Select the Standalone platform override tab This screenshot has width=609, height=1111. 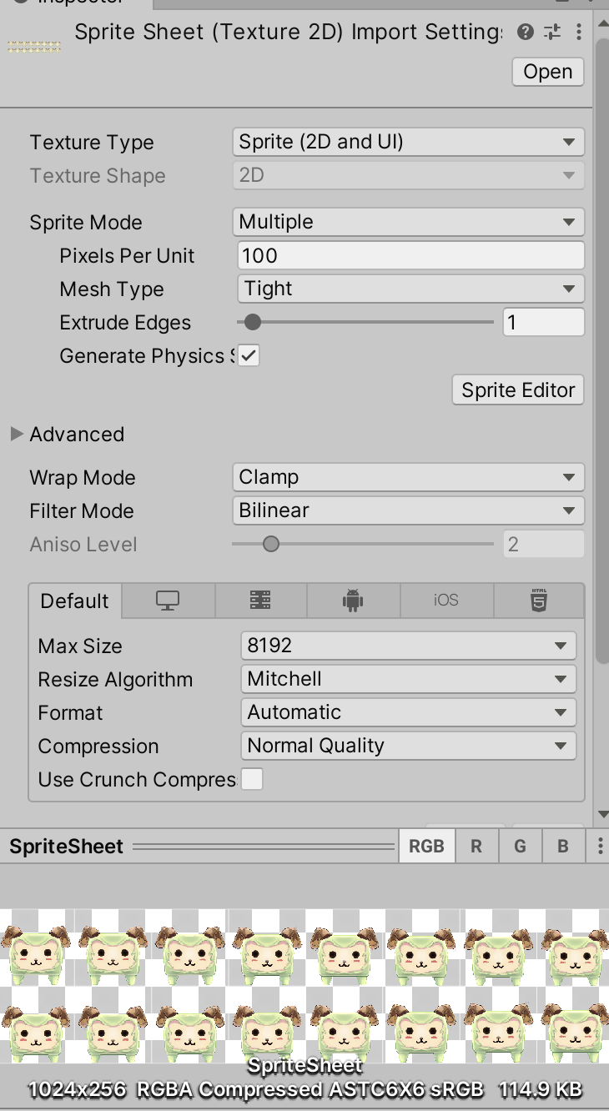(x=167, y=601)
